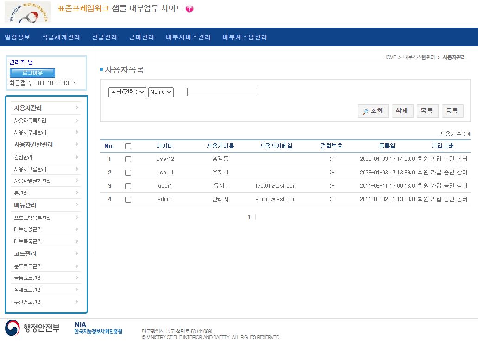
Task: Click the 등록 register button
Action: [x=452, y=111]
